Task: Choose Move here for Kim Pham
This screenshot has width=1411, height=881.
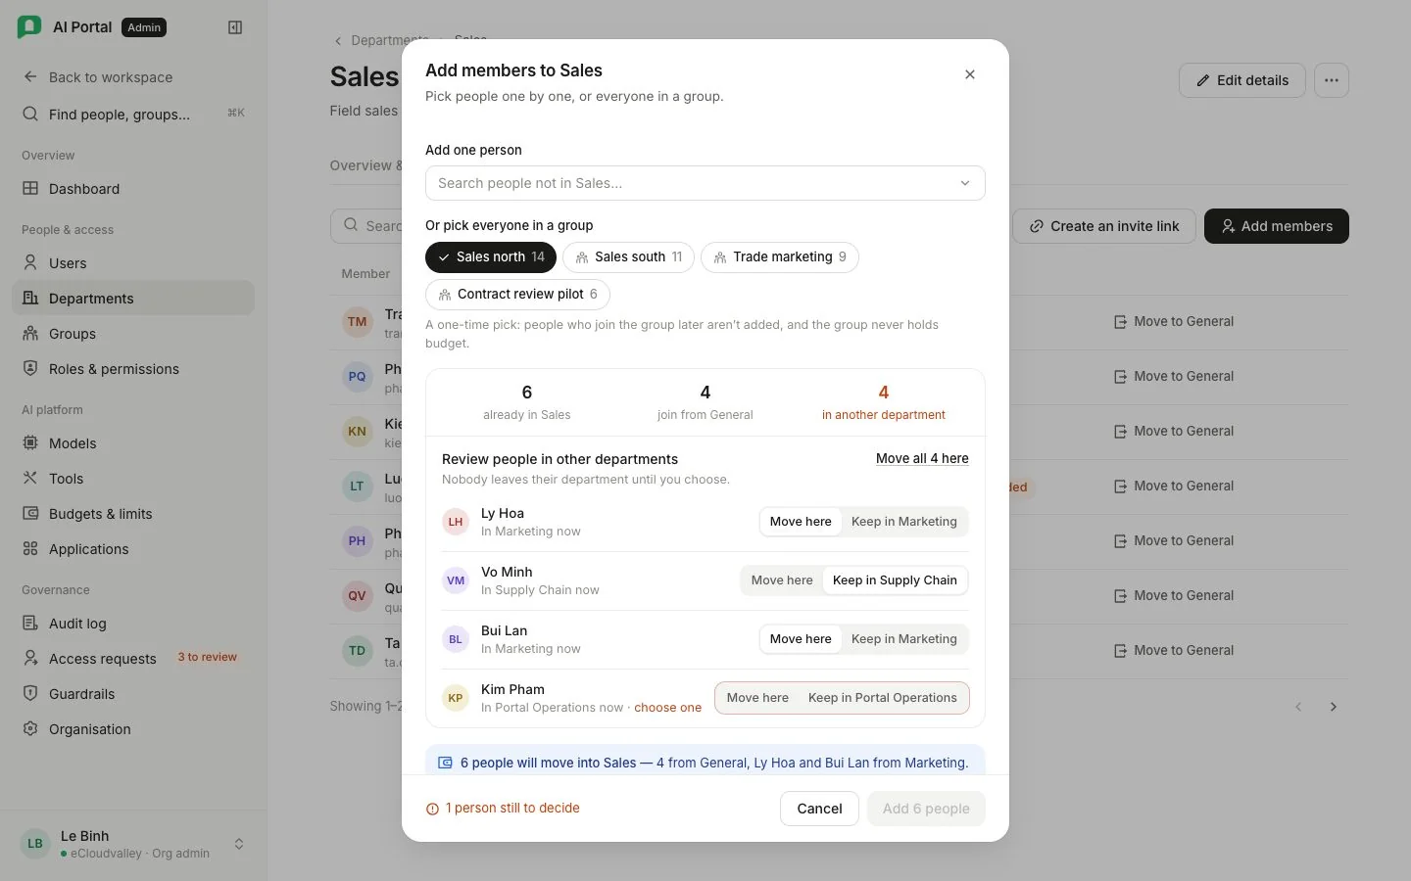Action: 757,698
